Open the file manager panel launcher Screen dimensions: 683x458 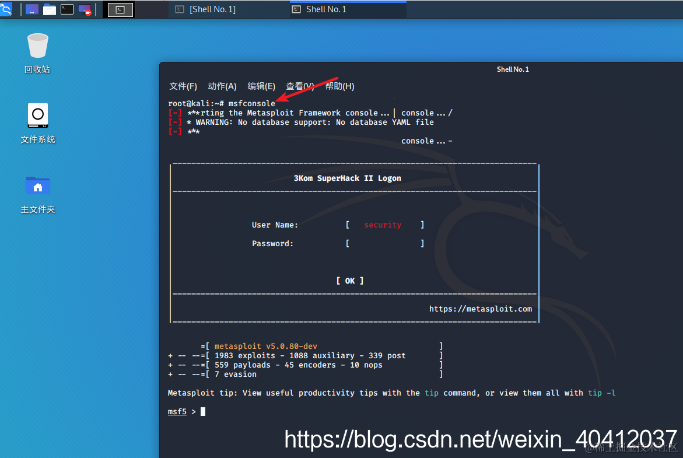pyautogui.click(x=49, y=9)
